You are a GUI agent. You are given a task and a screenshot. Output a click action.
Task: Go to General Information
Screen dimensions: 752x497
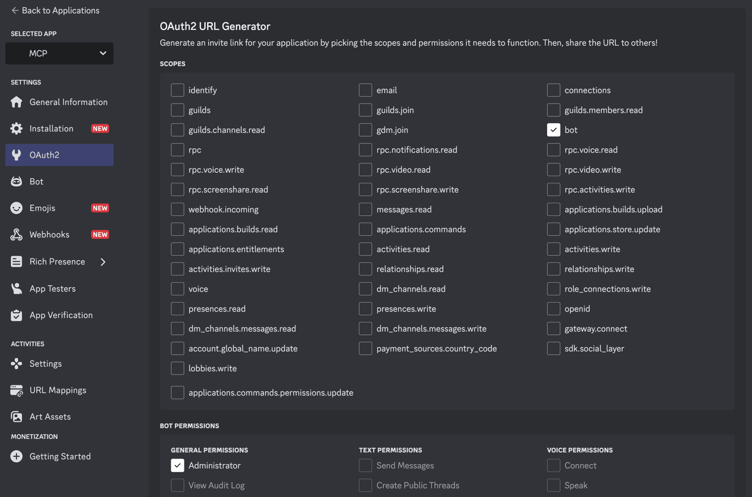[x=69, y=102]
